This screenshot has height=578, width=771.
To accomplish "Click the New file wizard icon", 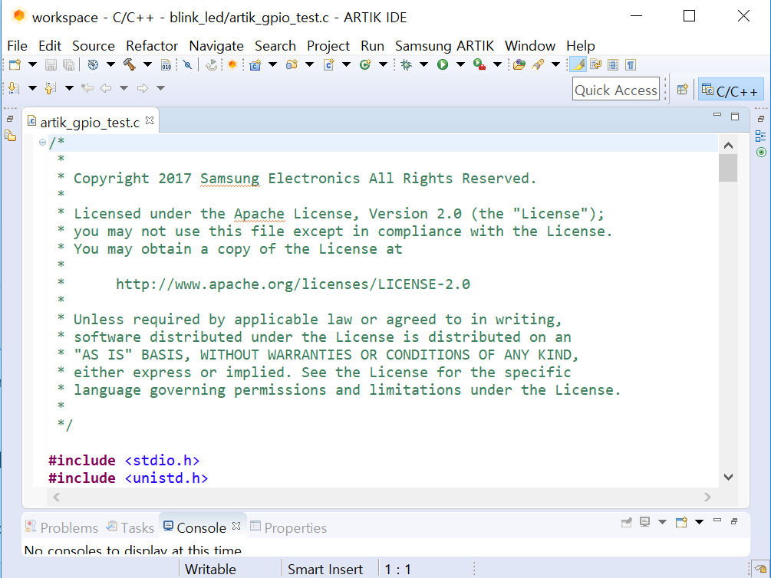I will pyautogui.click(x=15, y=64).
